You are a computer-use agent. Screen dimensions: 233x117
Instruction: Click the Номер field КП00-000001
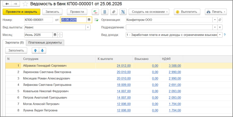pos(39,20)
